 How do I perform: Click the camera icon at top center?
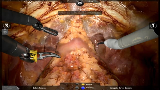pos(80,3)
